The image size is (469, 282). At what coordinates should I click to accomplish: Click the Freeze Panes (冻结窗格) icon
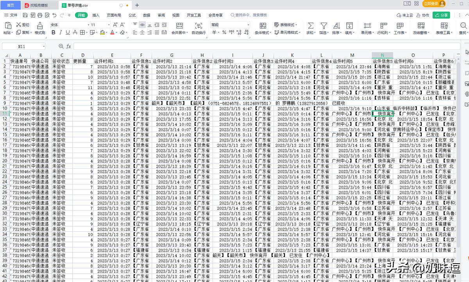(421, 26)
